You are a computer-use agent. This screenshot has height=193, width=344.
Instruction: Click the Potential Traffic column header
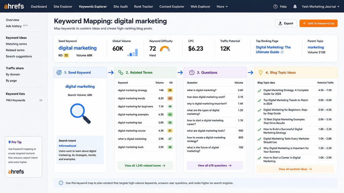[326, 83]
